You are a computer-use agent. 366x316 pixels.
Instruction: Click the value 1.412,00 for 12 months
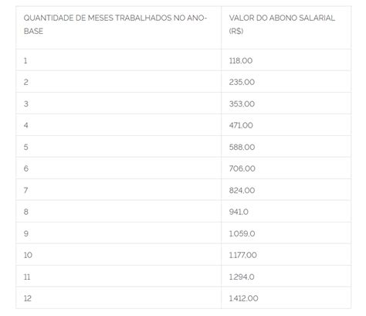tap(243, 298)
